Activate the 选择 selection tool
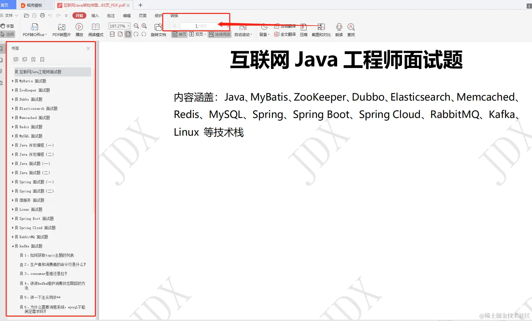Image resolution: width=532 pixels, height=321 pixels. [x=8, y=34]
